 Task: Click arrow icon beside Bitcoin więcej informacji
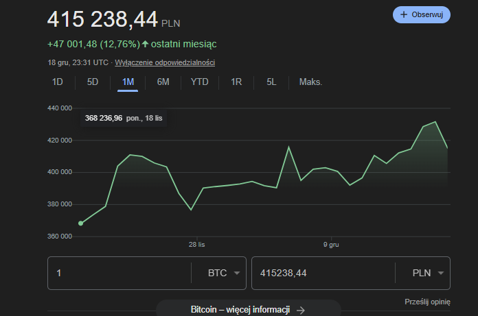(301, 310)
